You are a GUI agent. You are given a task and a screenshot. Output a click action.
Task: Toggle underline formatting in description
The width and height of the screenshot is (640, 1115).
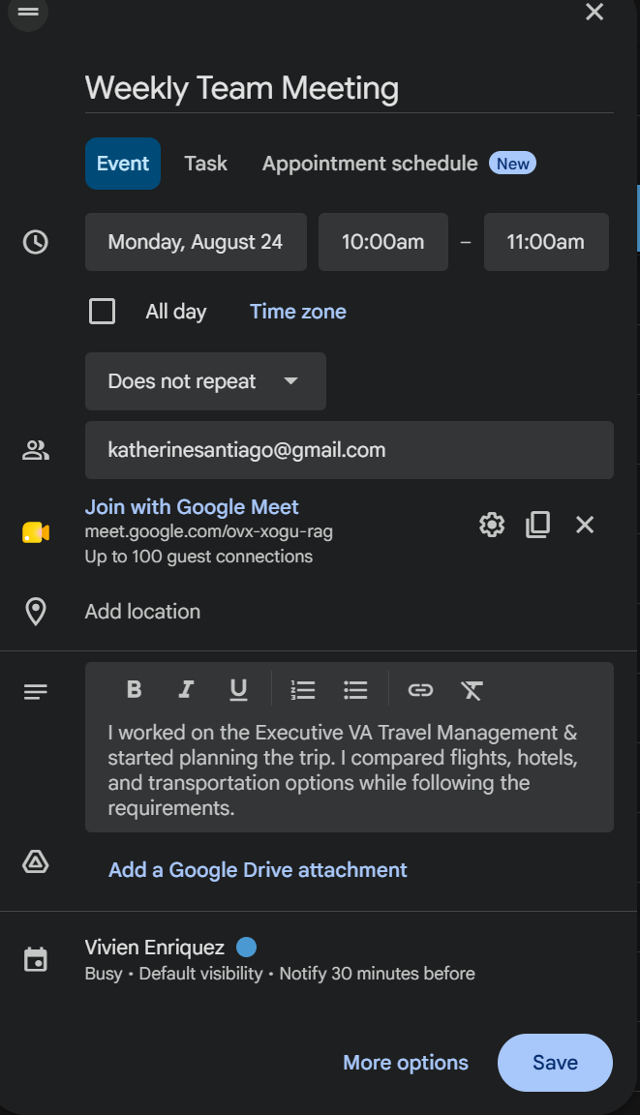point(239,690)
